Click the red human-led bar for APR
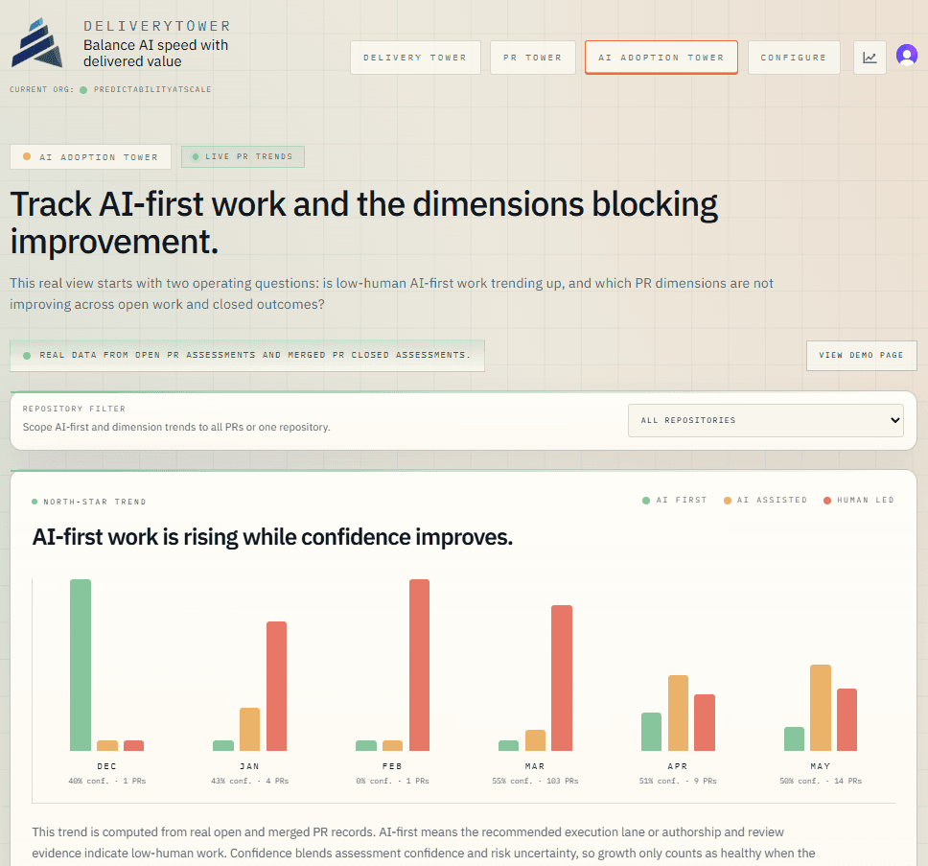The height and width of the screenshot is (866, 928). (705, 722)
